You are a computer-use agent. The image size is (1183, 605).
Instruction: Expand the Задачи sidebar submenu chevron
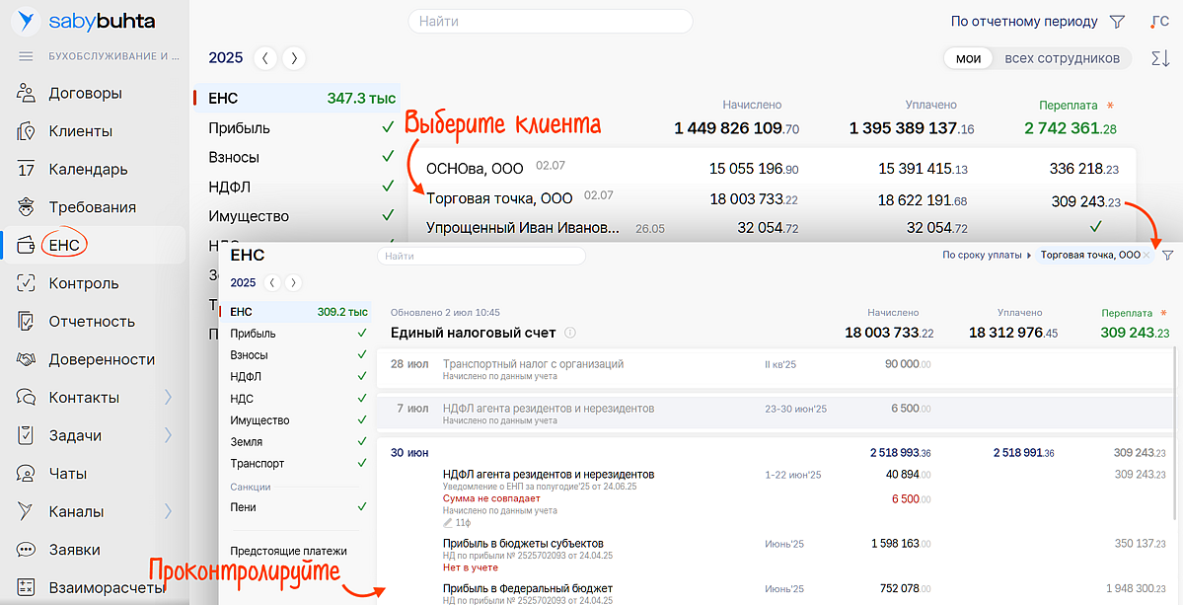point(168,435)
